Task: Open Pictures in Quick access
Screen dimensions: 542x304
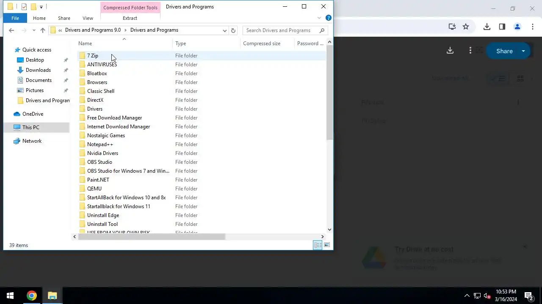Action: tap(35, 90)
